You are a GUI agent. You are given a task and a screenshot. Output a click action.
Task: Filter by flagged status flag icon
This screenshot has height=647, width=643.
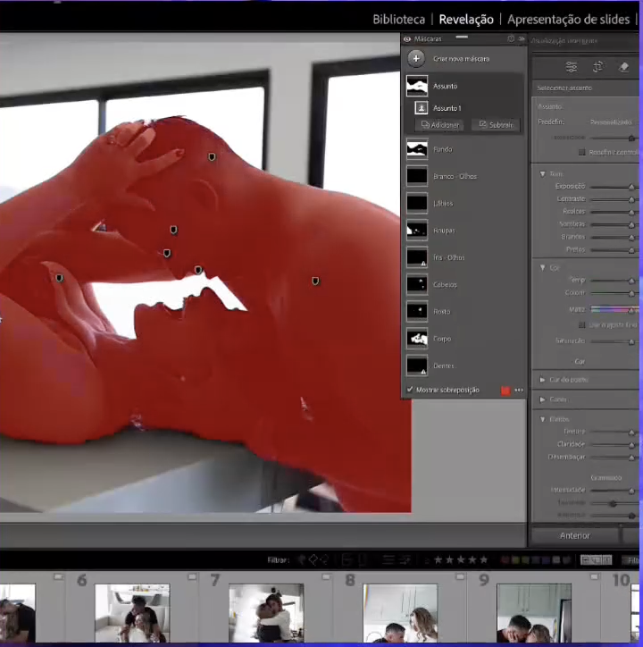click(x=302, y=560)
